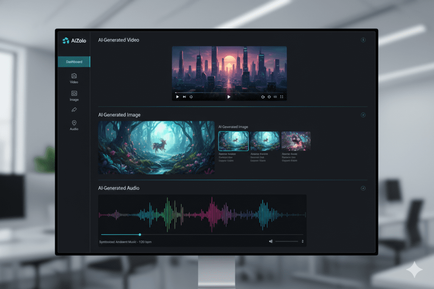The image size is (434, 289).
Task: Enter fullscreen on the video player
Action: pos(281,97)
